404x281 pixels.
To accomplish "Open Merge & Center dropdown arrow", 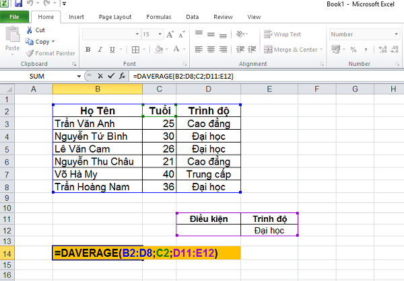I will (321, 49).
